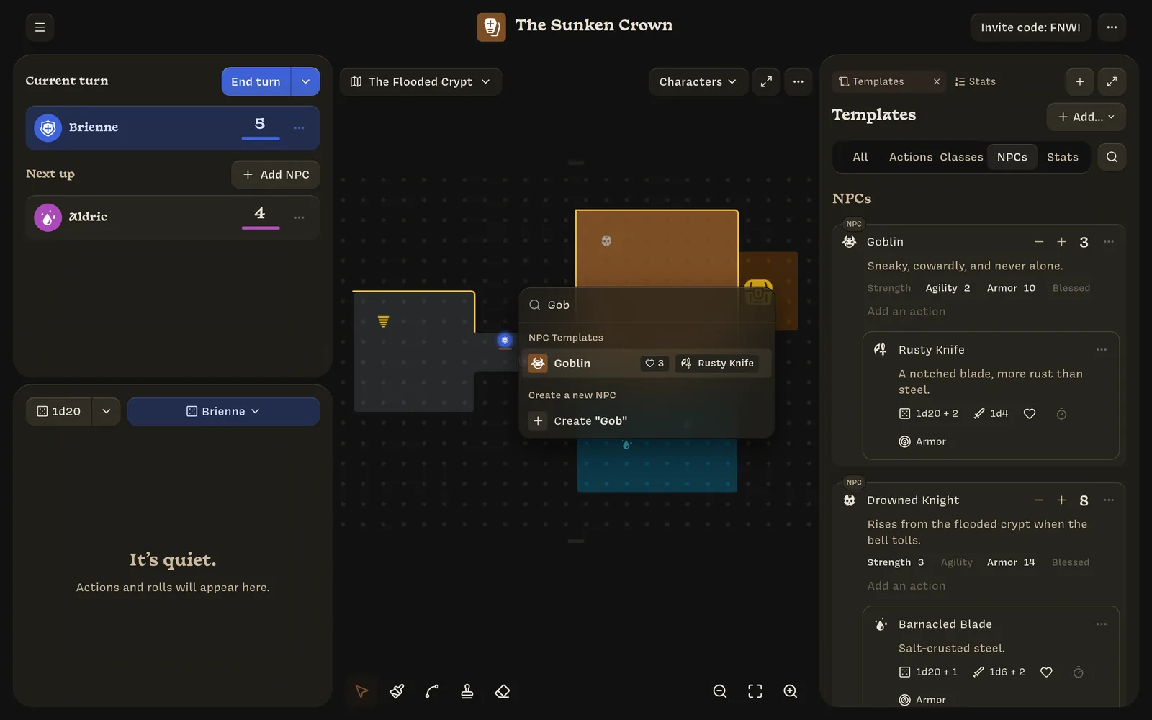1152x720 pixels.
Task: Open search in Templates panel
Action: point(1112,157)
